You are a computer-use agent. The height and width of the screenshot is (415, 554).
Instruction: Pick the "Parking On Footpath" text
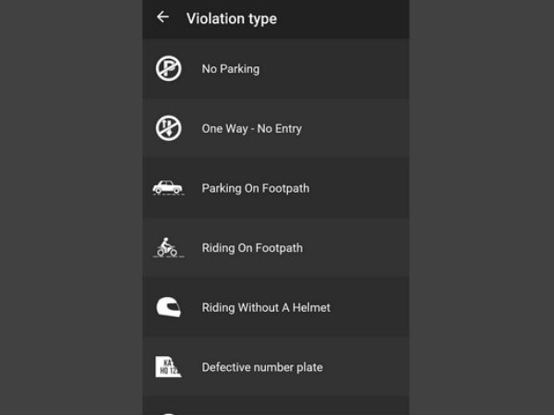pyautogui.click(x=256, y=188)
